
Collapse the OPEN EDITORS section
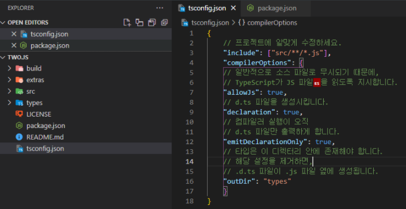pyautogui.click(x=3, y=22)
